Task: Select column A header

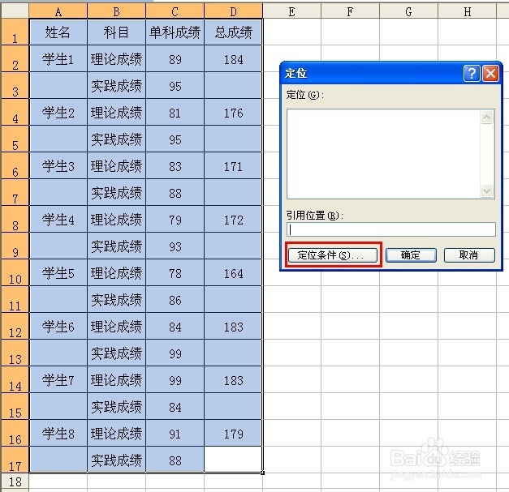Action: coord(58,11)
